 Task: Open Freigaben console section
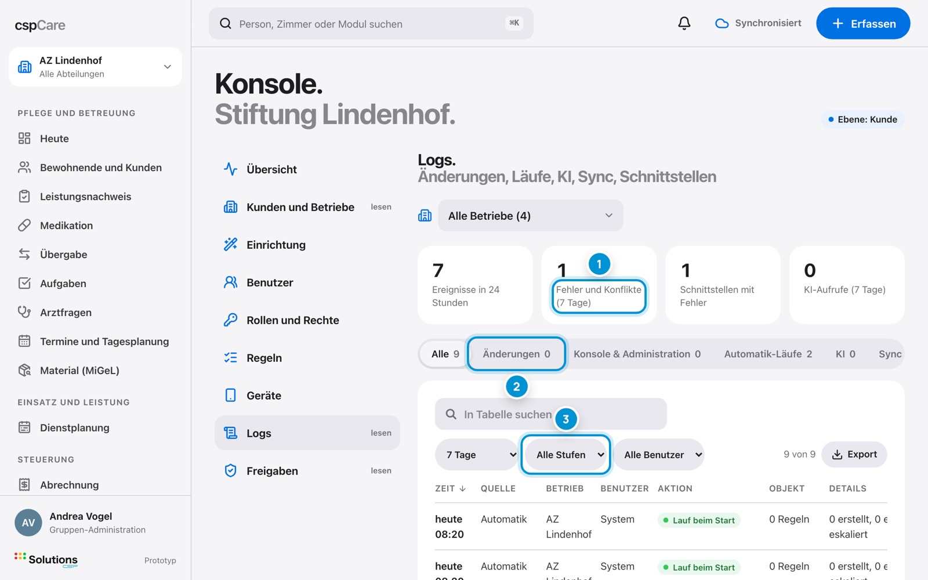(x=307, y=471)
